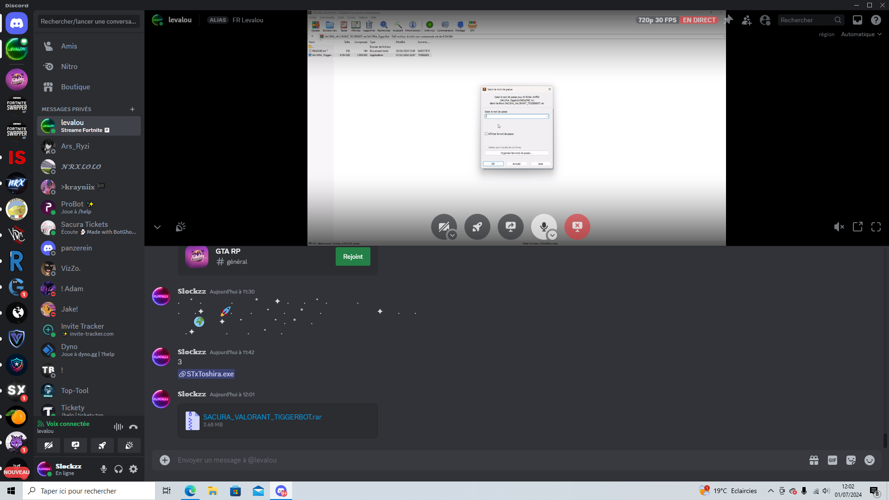This screenshot has height=500, width=889.
Task: Start an activity from the call control bar
Action: 477,227
